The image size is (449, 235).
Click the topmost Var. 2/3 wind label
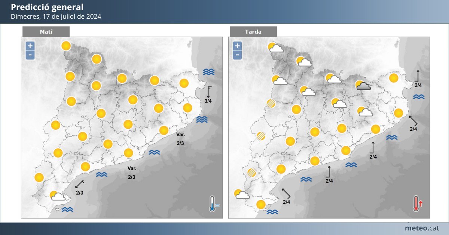[181, 139]
